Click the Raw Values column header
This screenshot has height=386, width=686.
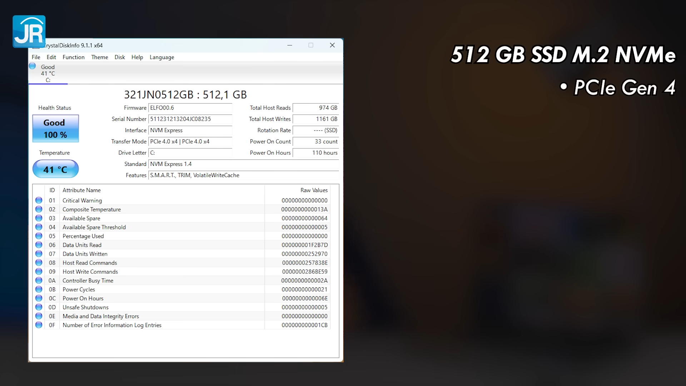(x=314, y=190)
